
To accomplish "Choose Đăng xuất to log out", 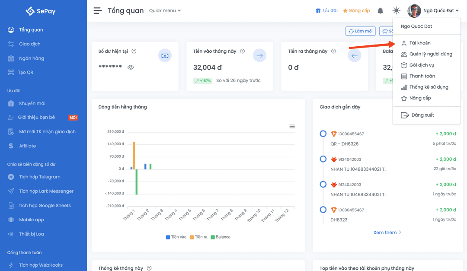I will click(422, 115).
